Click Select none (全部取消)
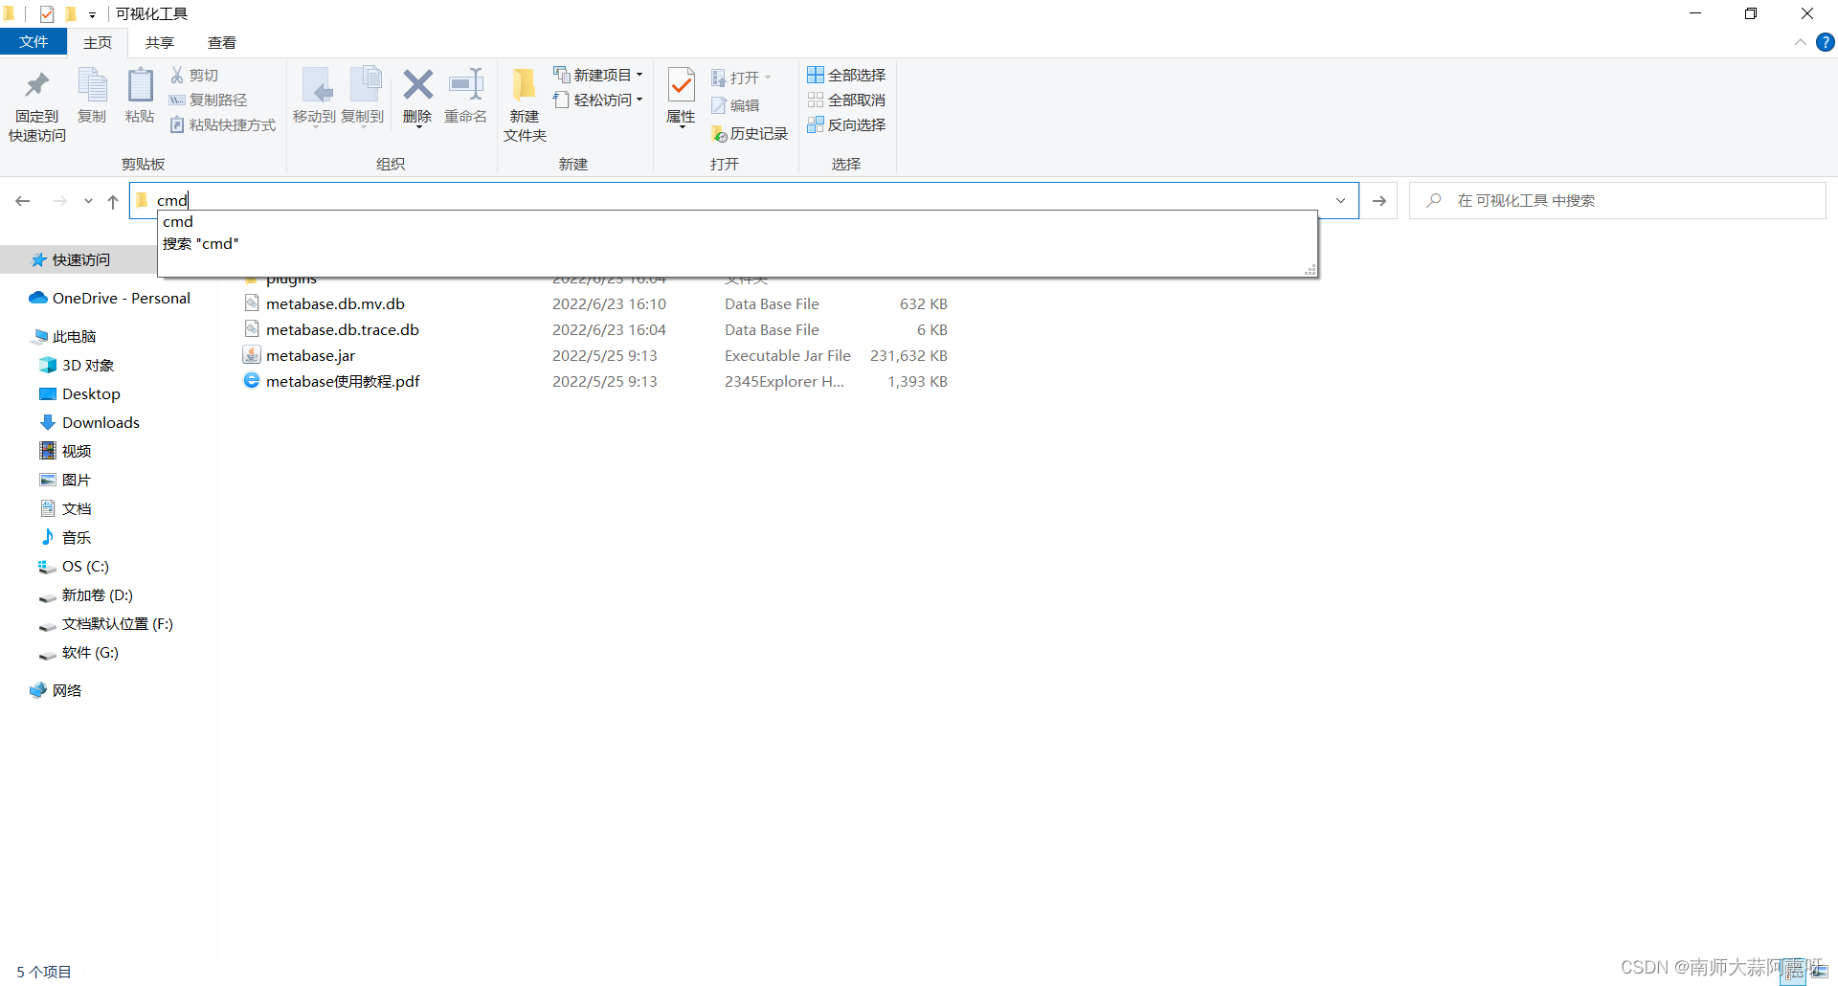This screenshot has height=986, width=1838. tap(846, 100)
